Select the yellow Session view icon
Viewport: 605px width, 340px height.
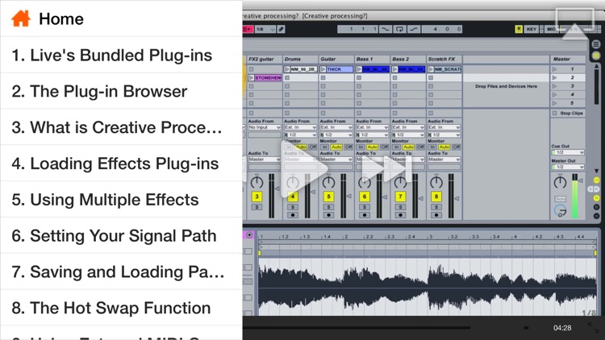[596, 56]
